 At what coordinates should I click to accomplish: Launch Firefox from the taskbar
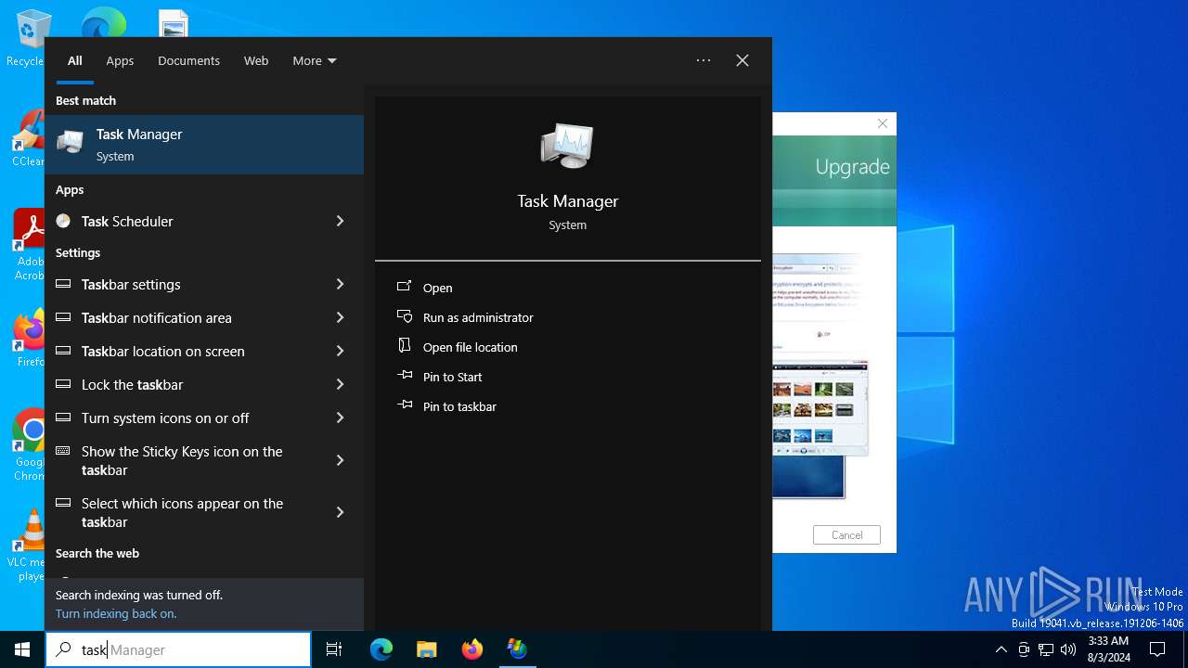[472, 649]
